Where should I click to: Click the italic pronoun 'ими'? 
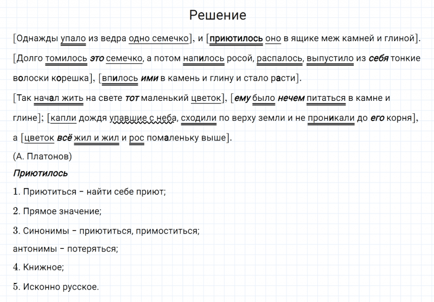150,78
